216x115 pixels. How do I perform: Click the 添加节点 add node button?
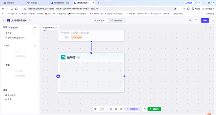coord(132,109)
